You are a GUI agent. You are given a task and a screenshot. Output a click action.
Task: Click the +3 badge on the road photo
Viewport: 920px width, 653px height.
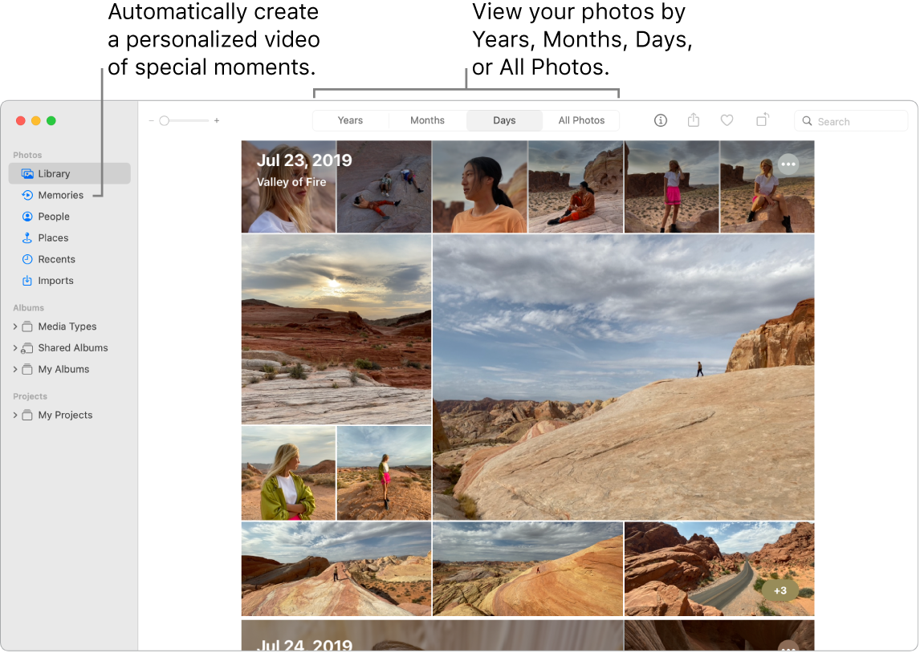point(780,590)
